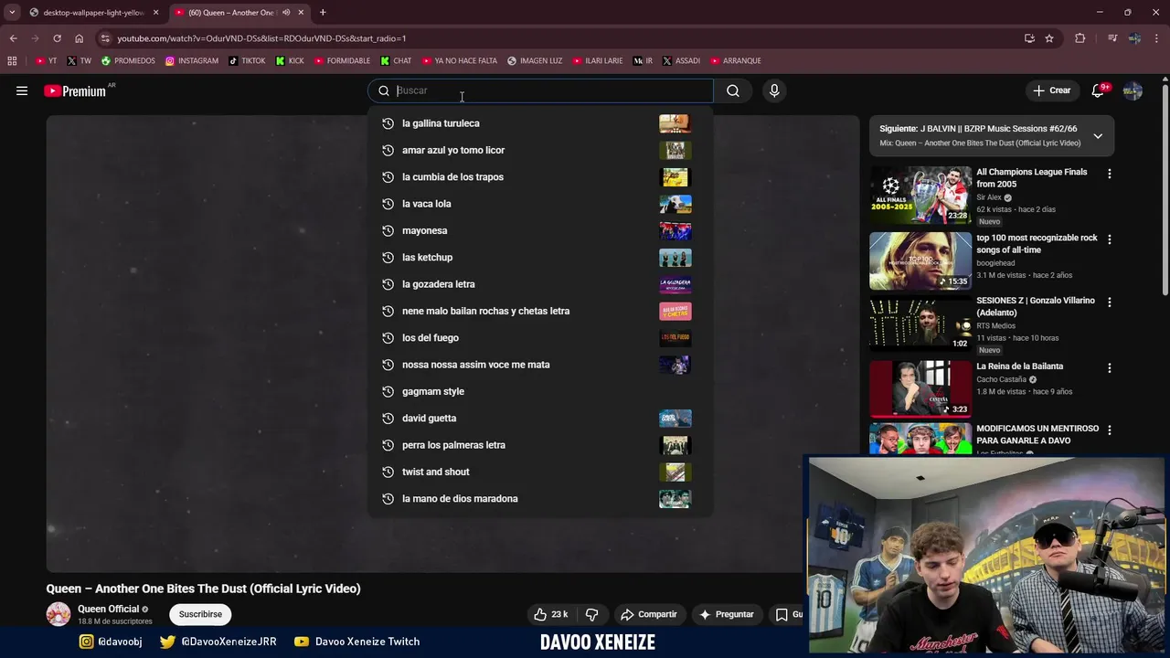Click history clock icon beside 'david guetta'
The height and width of the screenshot is (658, 1170).
tap(388, 418)
